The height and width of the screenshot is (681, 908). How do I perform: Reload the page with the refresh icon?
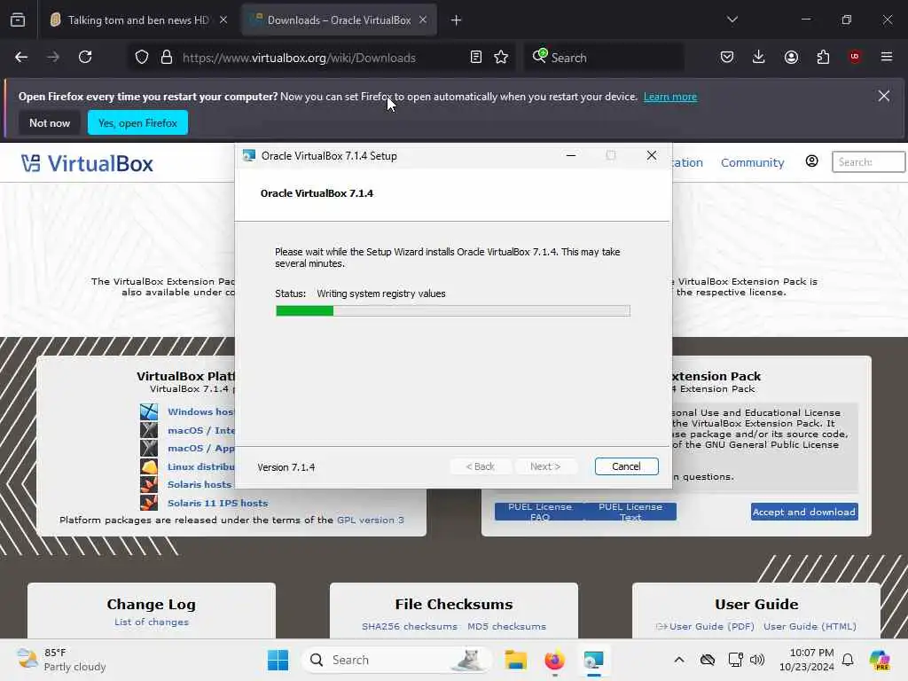coord(85,57)
